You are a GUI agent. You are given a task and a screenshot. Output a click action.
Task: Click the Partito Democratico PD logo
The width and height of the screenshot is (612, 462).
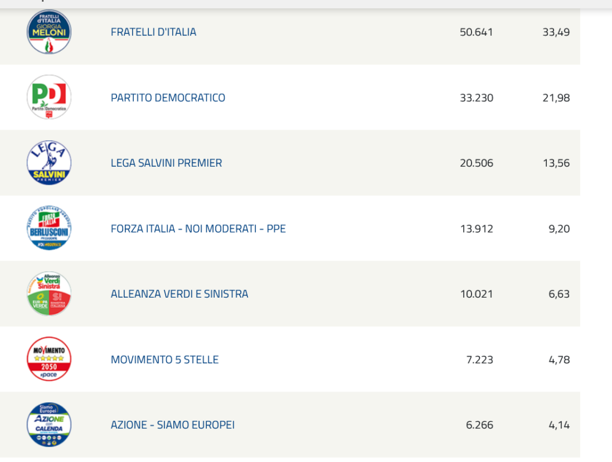(49, 97)
